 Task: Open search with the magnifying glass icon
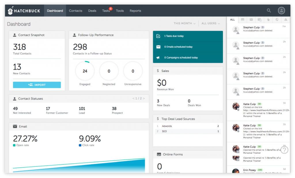[x=269, y=11]
